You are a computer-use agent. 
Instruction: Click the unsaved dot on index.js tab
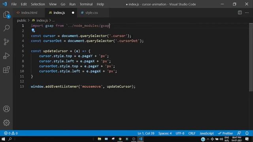coord(73,13)
